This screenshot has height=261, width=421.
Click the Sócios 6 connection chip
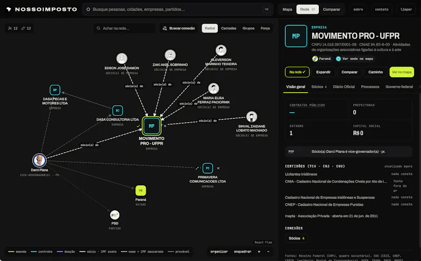[296, 238]
